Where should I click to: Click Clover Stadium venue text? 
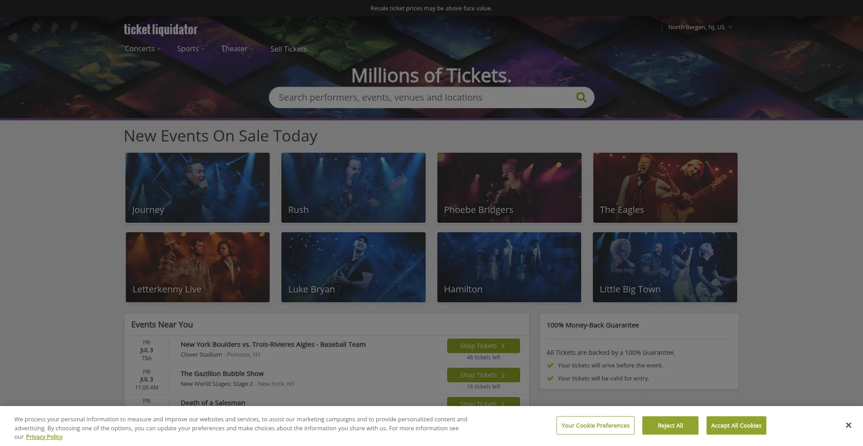click(x=201, y=354)
